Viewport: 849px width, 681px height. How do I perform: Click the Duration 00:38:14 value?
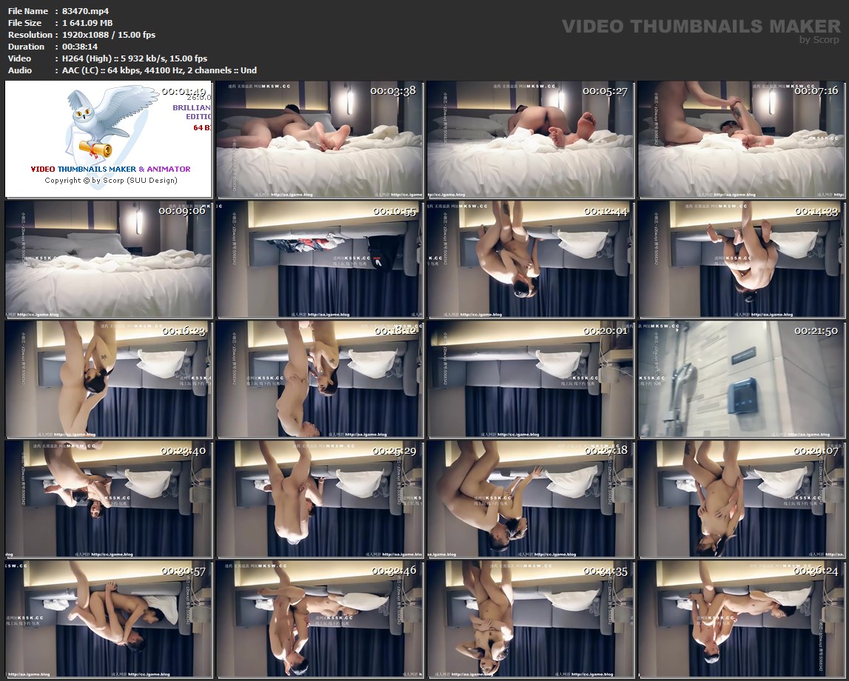pyautogui.click(x=80, y=47)
